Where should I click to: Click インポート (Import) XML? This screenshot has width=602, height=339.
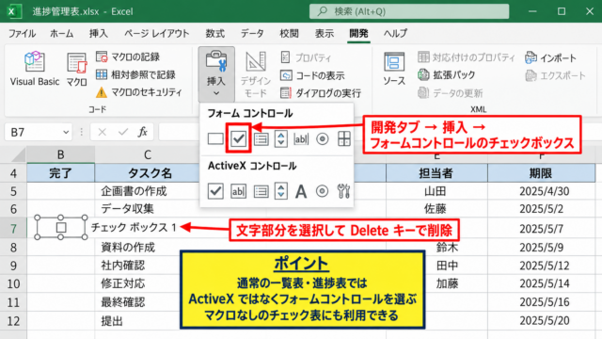pos(550,58)
